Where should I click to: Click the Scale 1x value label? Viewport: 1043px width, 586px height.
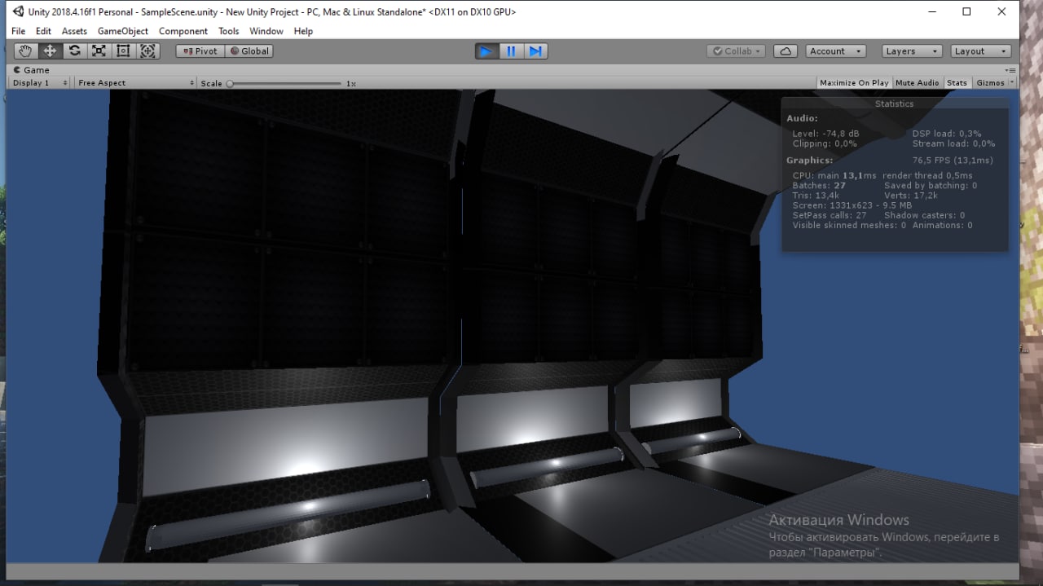coord(350,83)
